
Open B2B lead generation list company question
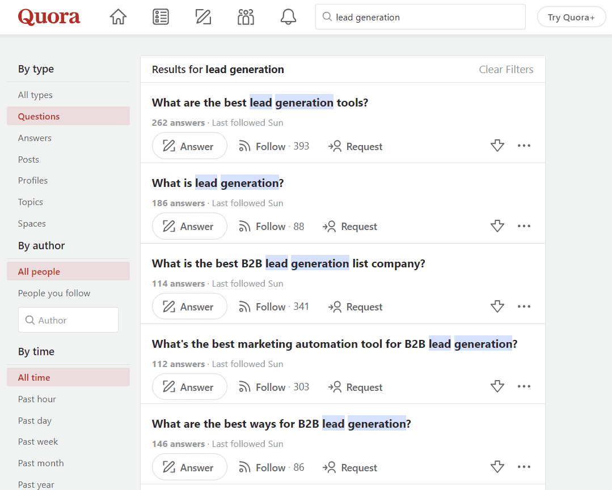pyautogui.click(x=289, y=263)
